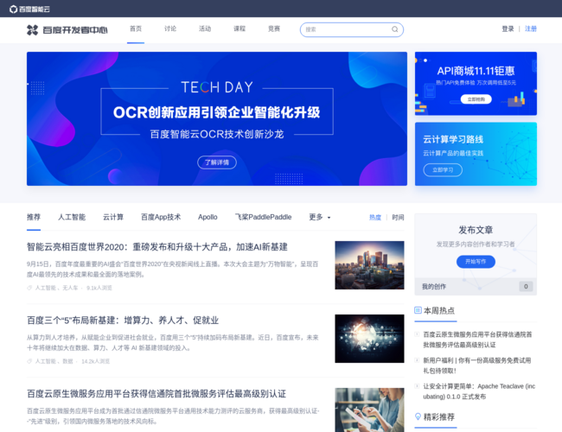This screenshot has width=562, height=432.
Task: Open the 讨论 nav tab
Action: pyautogui.click(x=170, y=29)
